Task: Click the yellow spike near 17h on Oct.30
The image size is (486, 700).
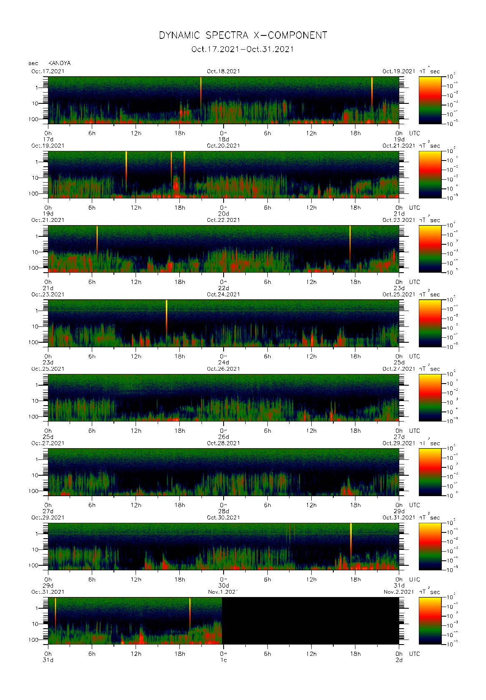Action: point(351,540)
